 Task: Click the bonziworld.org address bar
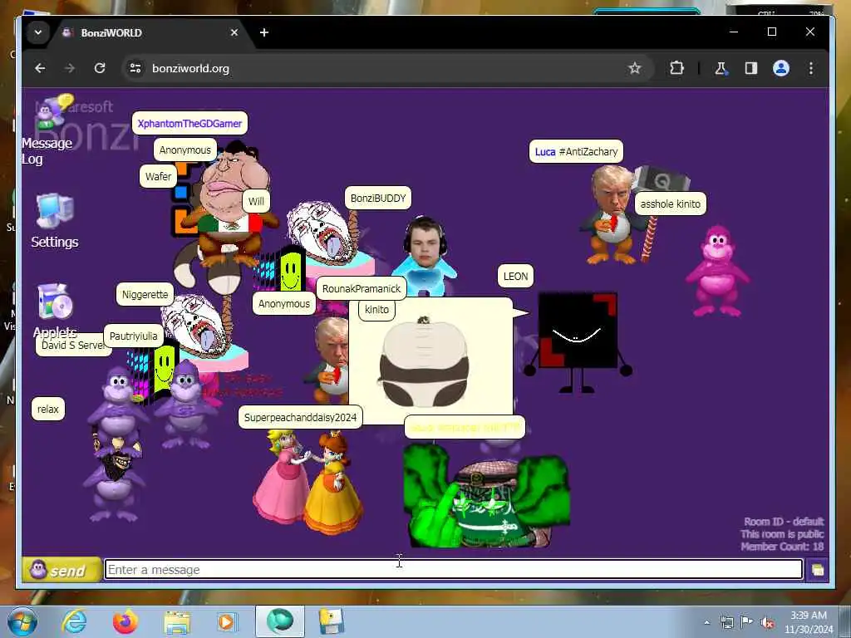click(386, 68)
